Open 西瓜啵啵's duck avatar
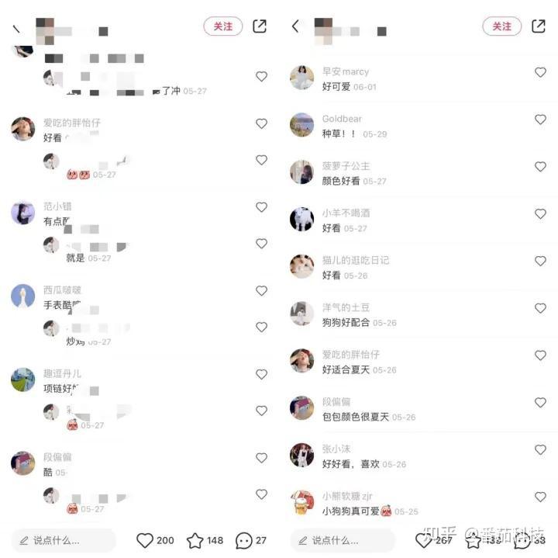The width and height of the screenshot is (558, 558). (23, 296)
